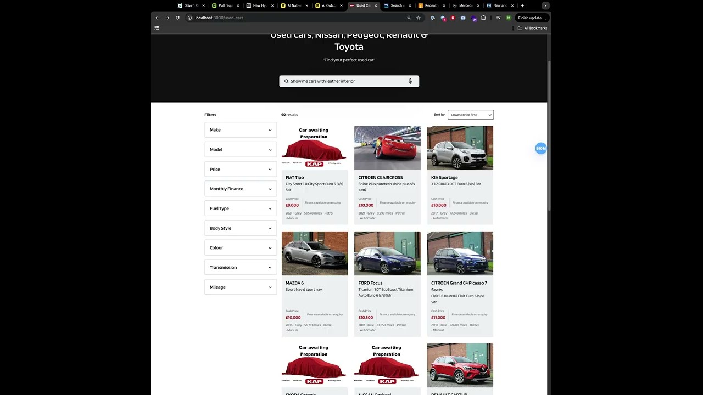703x395 pixels.
Task: Click the 90 results count text
Action: pos(289,115)
